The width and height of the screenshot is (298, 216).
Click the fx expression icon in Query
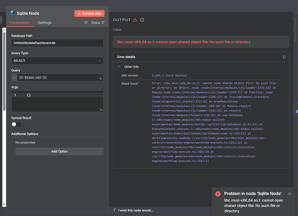[x=14, y=77]
